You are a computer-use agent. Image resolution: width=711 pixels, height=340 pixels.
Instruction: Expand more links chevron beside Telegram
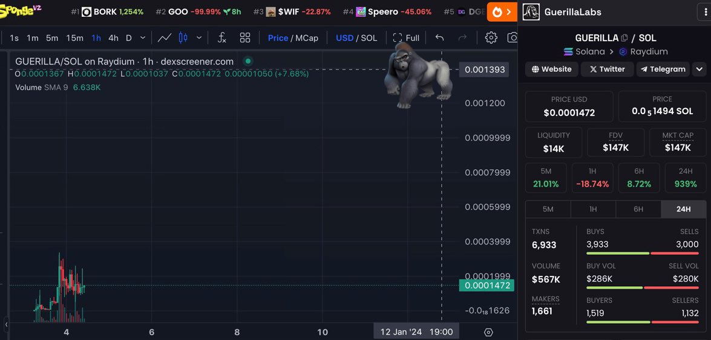700,69
